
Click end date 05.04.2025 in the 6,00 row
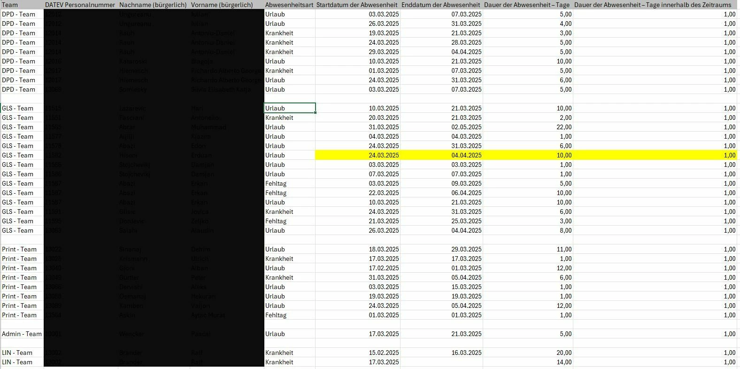[466, 277]
